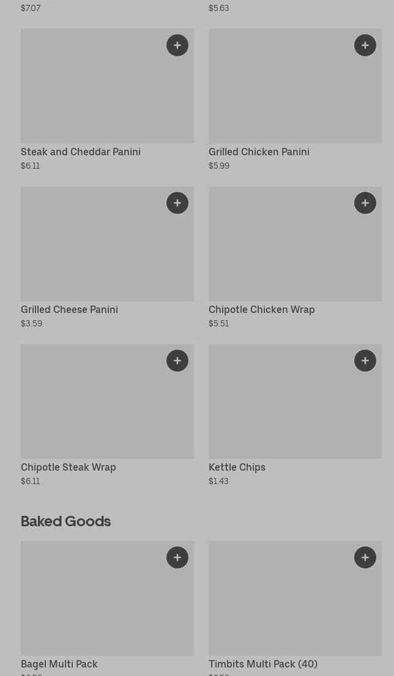
Task: Add Steak and Cheddar Panini to cart
Action: pyautogui.click(x=177, y=45)
